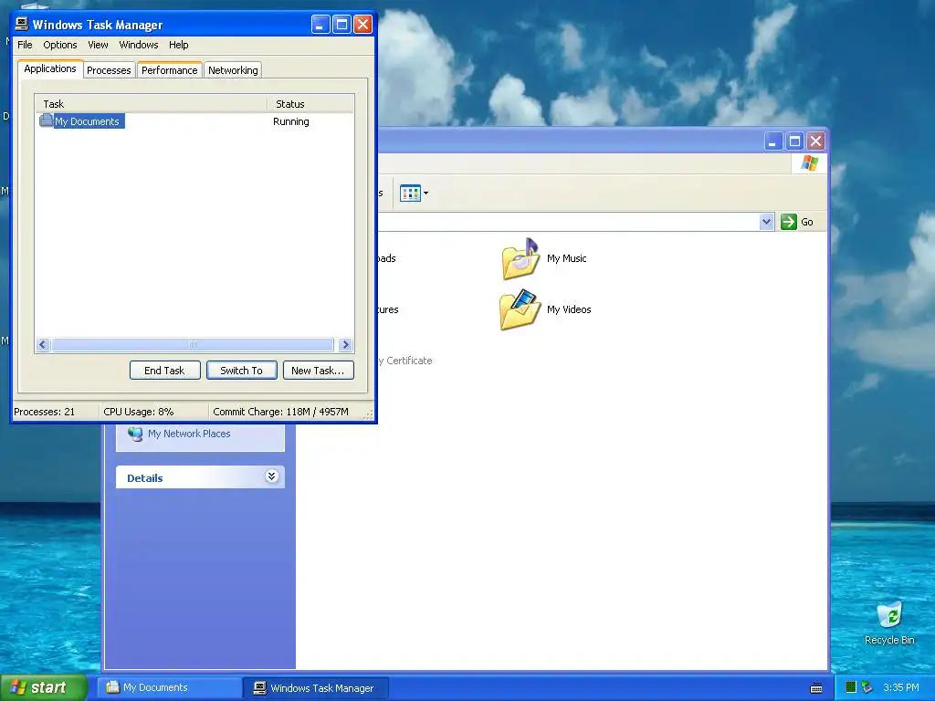The height and width of the screenshot is (701, 935).
Task: Minimize the Task Manager window
Action: [x=320, y=25]
